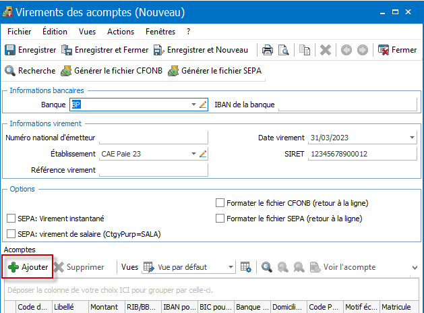Click the Montant column header
Screen dimensions: 424x313
107,307
